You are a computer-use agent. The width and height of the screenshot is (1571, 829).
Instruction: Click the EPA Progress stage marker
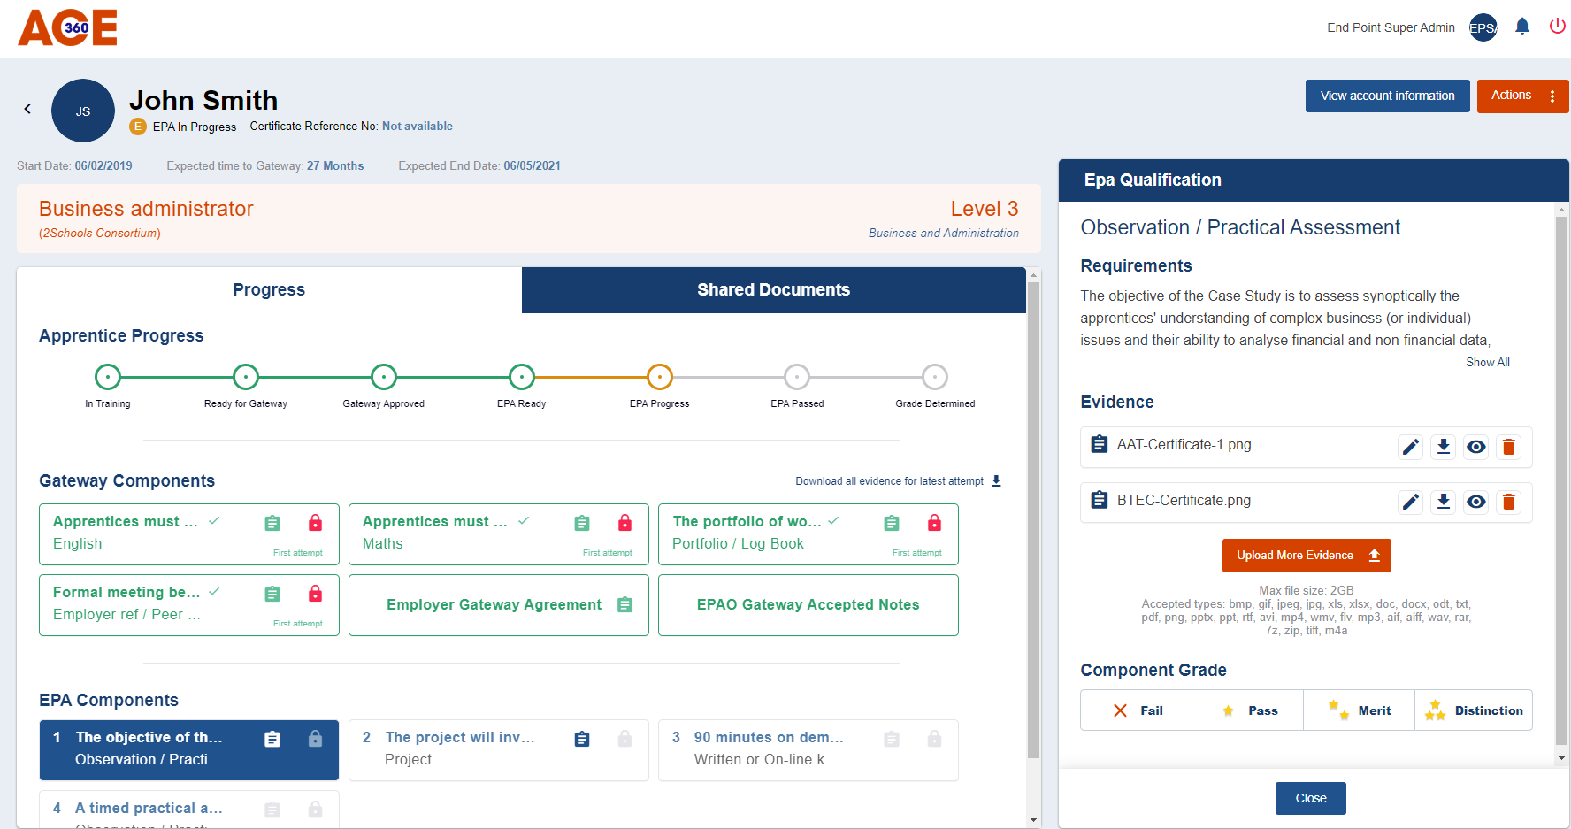[659, 377]
